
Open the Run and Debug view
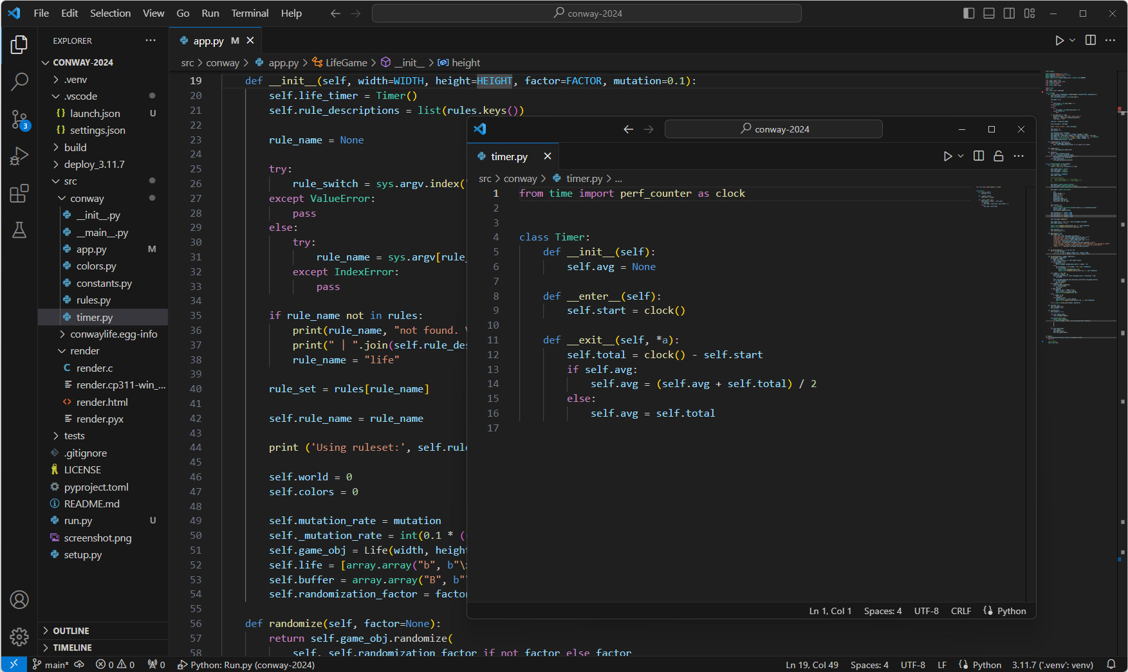pyautogui.click(x=19, y=156)
